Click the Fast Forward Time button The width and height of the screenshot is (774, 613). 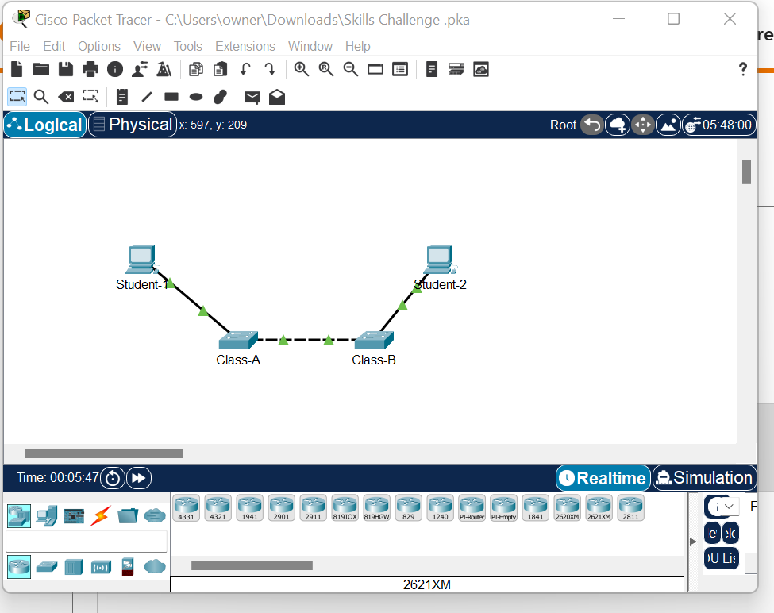click(x=139, y=478)
